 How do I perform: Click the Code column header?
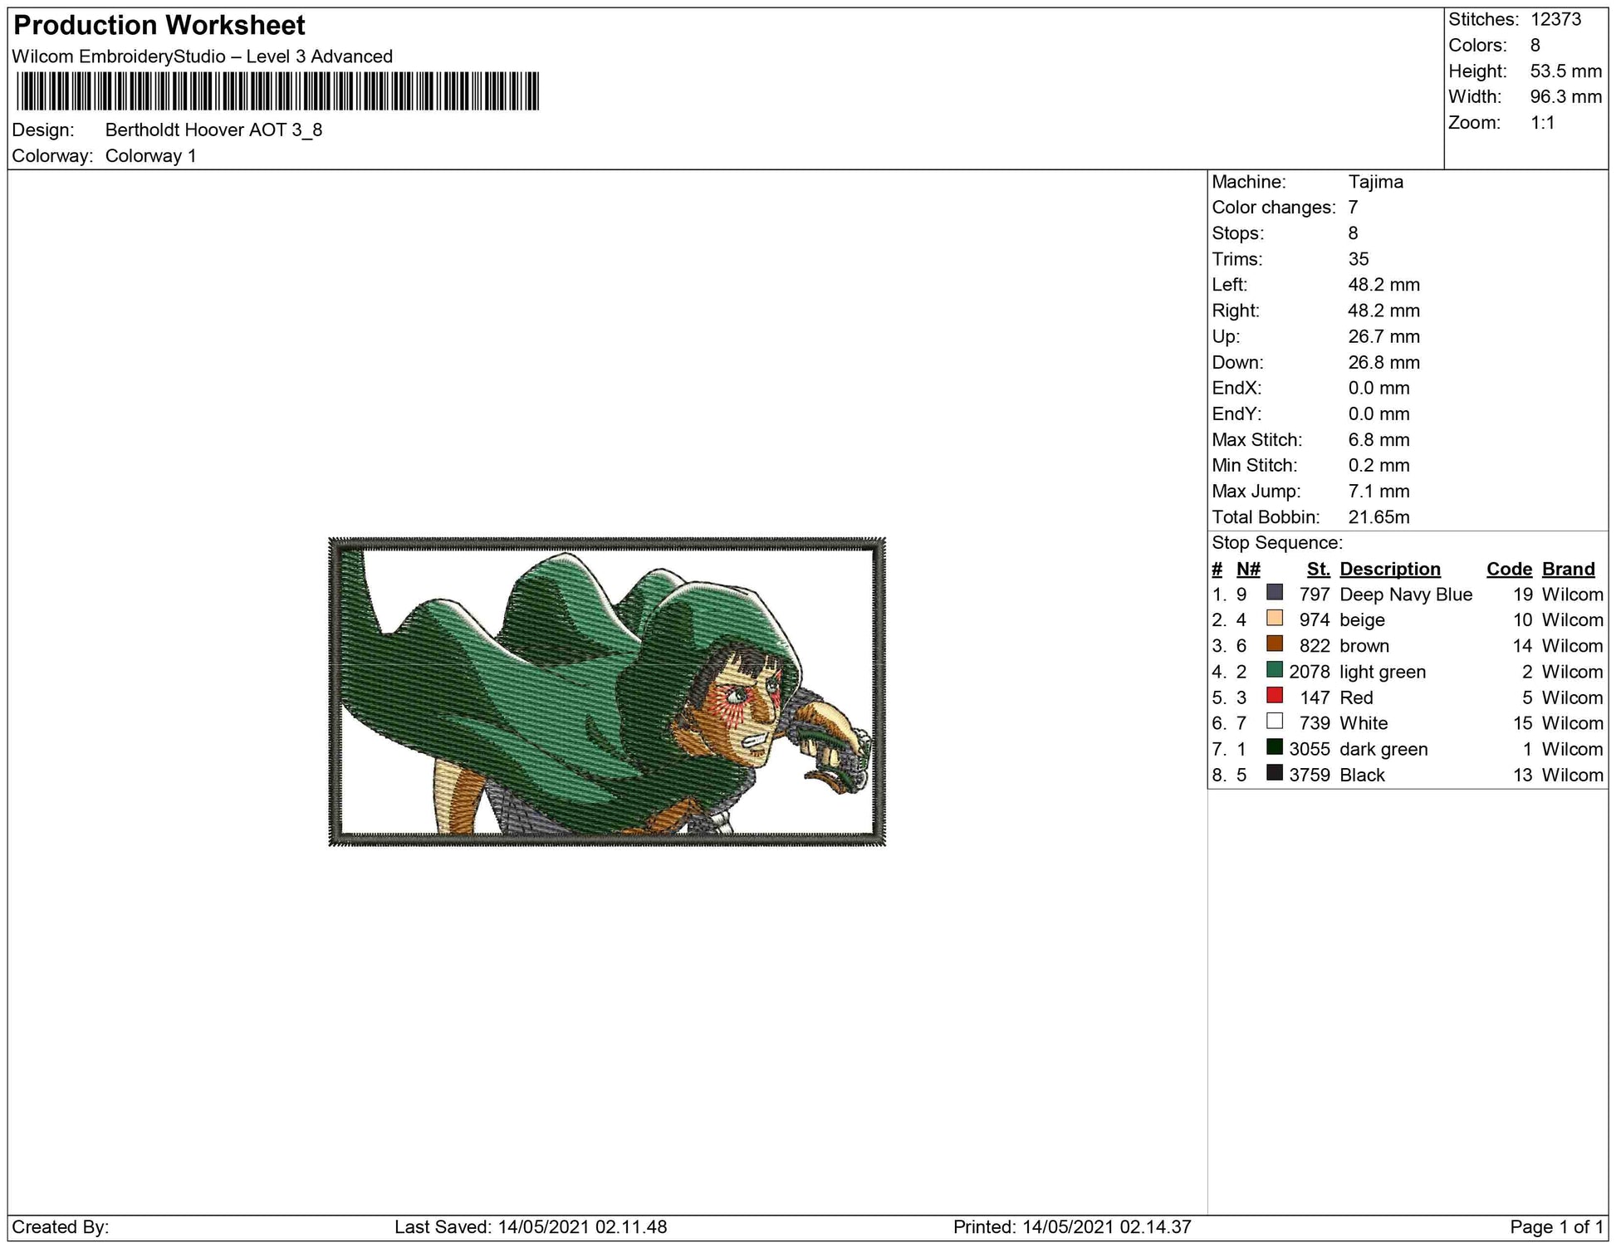click(1508, 569)
